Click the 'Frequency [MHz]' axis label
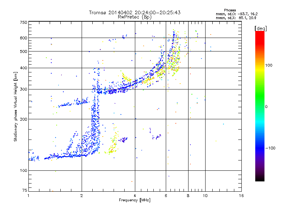This screenshot has height=213, width=284. point(135,200)
